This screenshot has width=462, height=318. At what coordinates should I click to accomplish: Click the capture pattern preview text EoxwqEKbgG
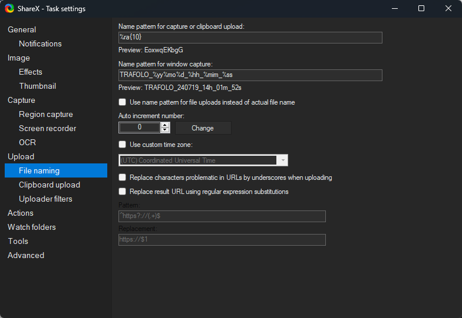click(164, 50)
